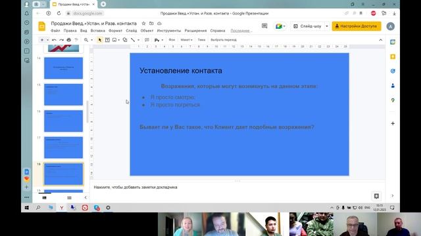This screenshot has height=236, width=421.
Task: Open the Правка menu
Action: pyautogui.click(x=70, y=31)
